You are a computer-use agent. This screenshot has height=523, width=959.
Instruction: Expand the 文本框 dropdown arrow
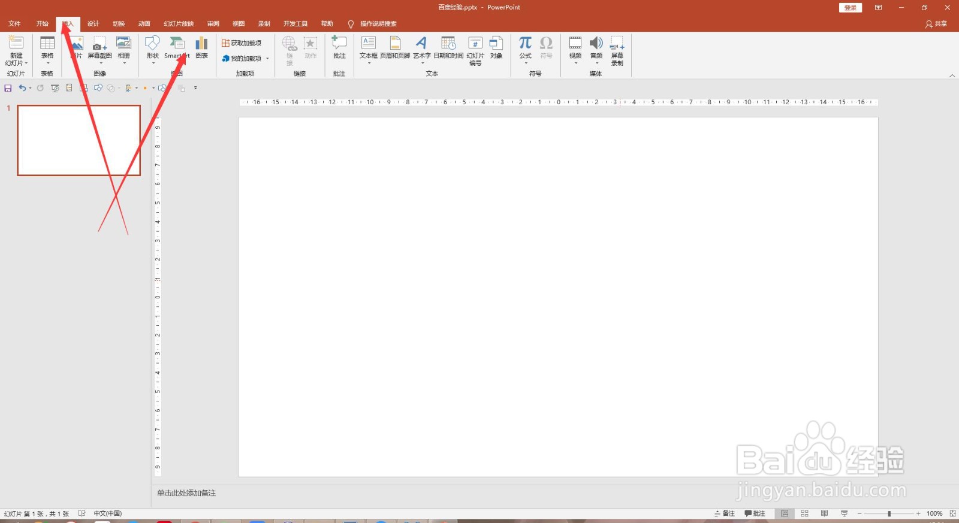pyautogui.click(x=369, y=63)
